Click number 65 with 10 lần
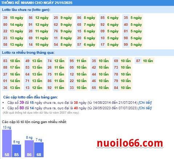174x159 pixels. point(94,87)
